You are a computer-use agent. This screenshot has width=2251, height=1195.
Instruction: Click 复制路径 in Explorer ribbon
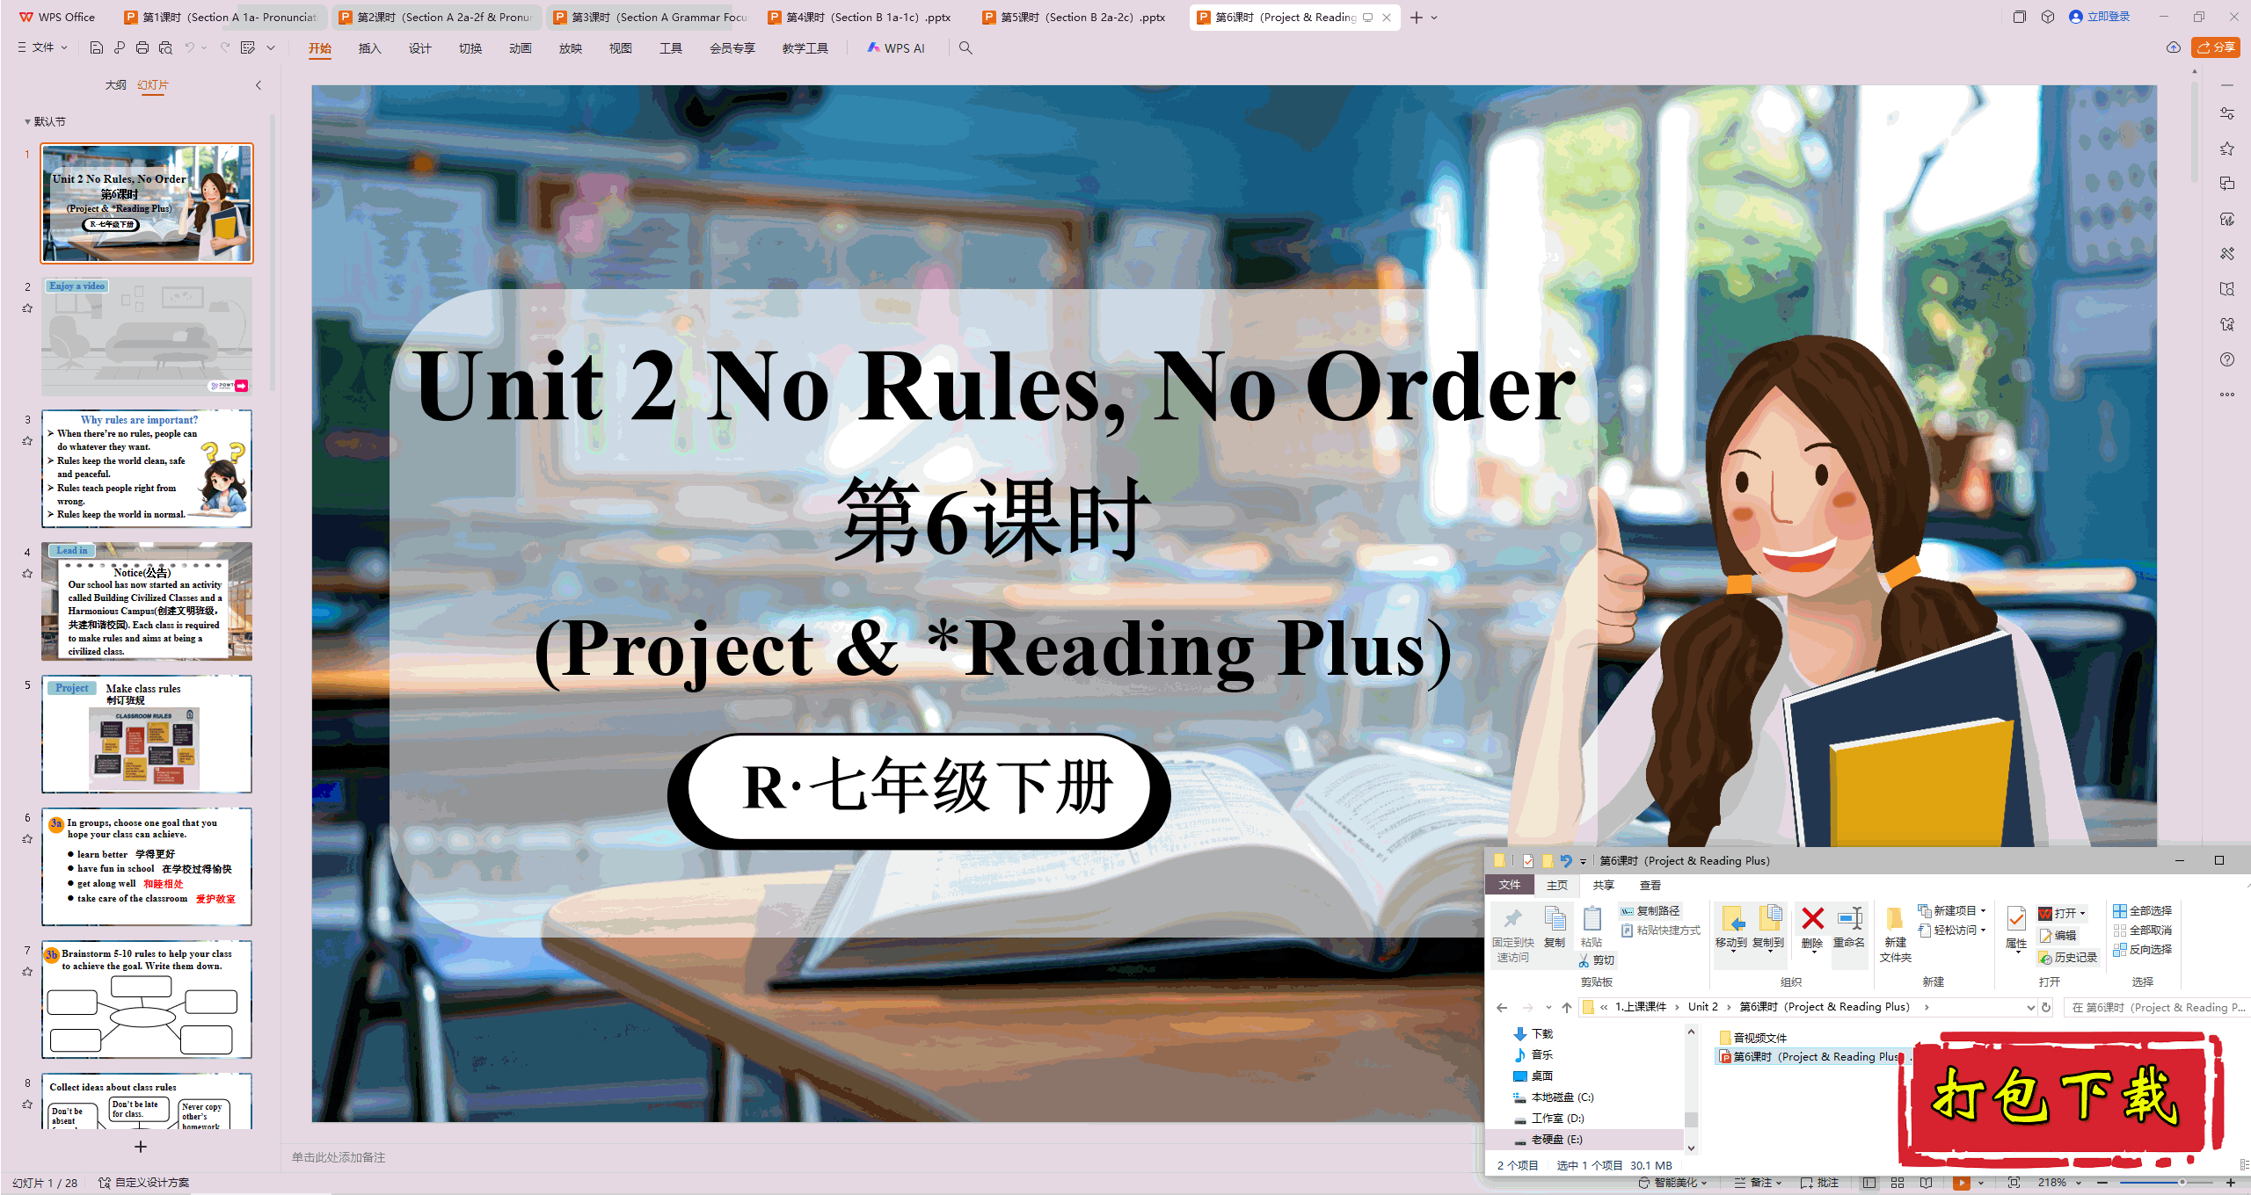tap(1650, 911)
